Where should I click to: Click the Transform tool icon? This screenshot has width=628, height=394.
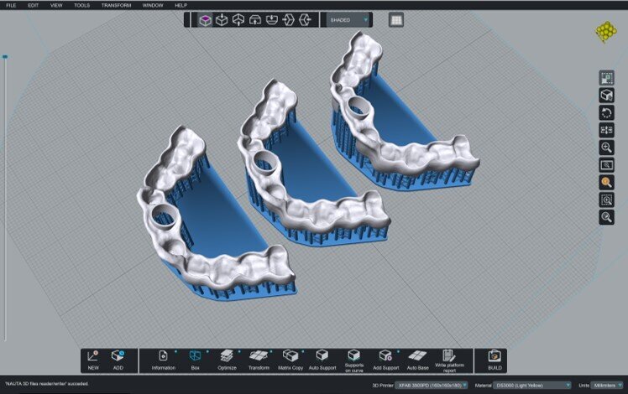[x=259, y=356]
